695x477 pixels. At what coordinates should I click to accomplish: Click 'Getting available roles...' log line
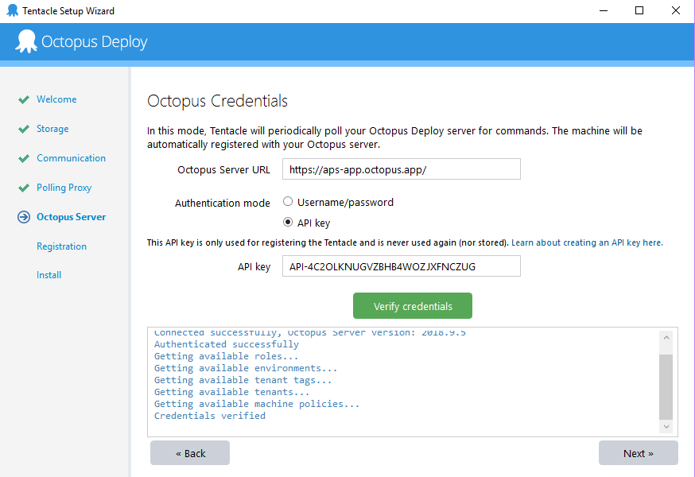(x=226, y=356)
